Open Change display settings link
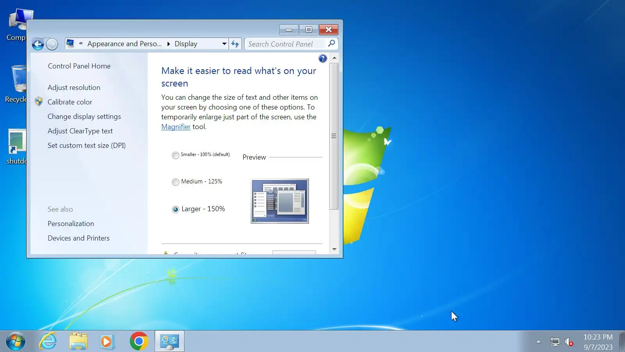Image resolution: width=625 pixels, height=352 pixels. click(x=84, y=117)
